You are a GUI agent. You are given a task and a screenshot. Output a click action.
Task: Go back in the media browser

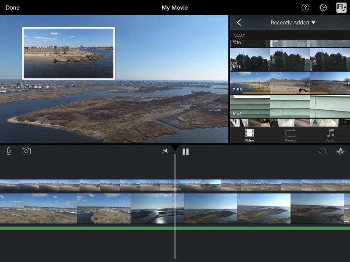coord(239,22)
